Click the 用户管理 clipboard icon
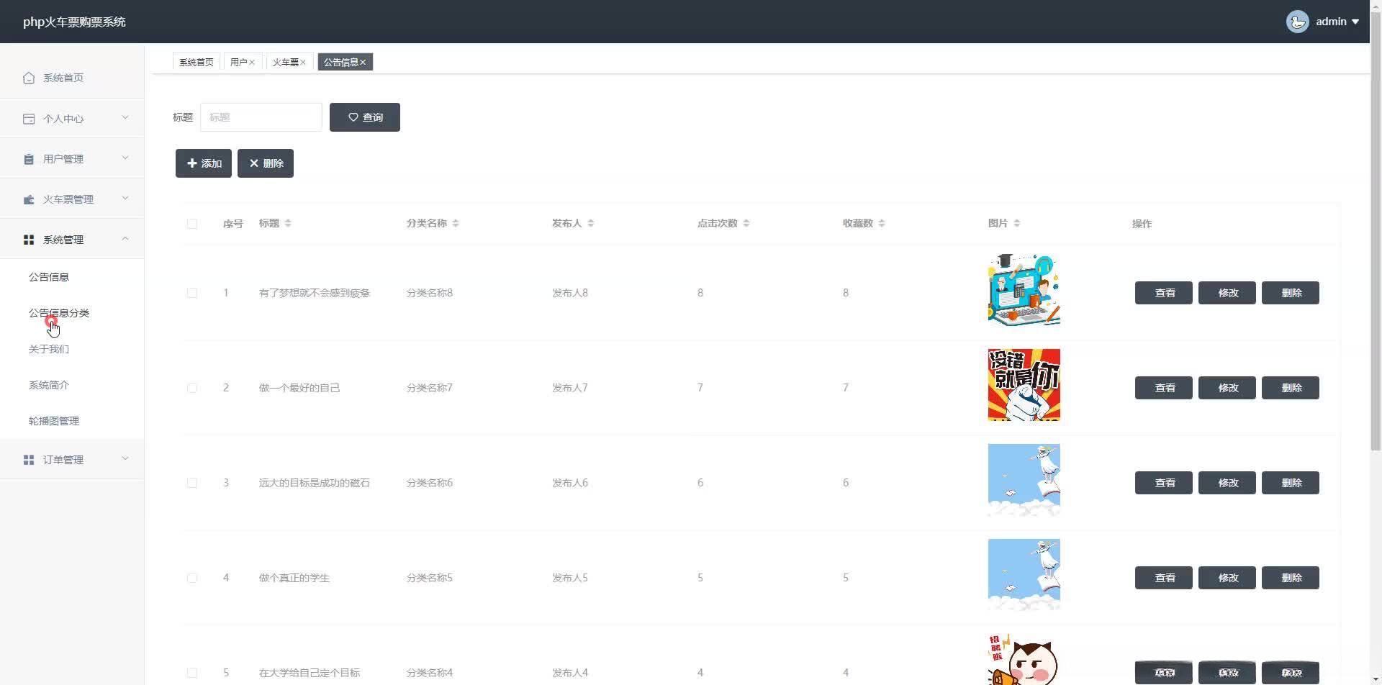This screenshot has height=685, width=1382. coord(29,159)
